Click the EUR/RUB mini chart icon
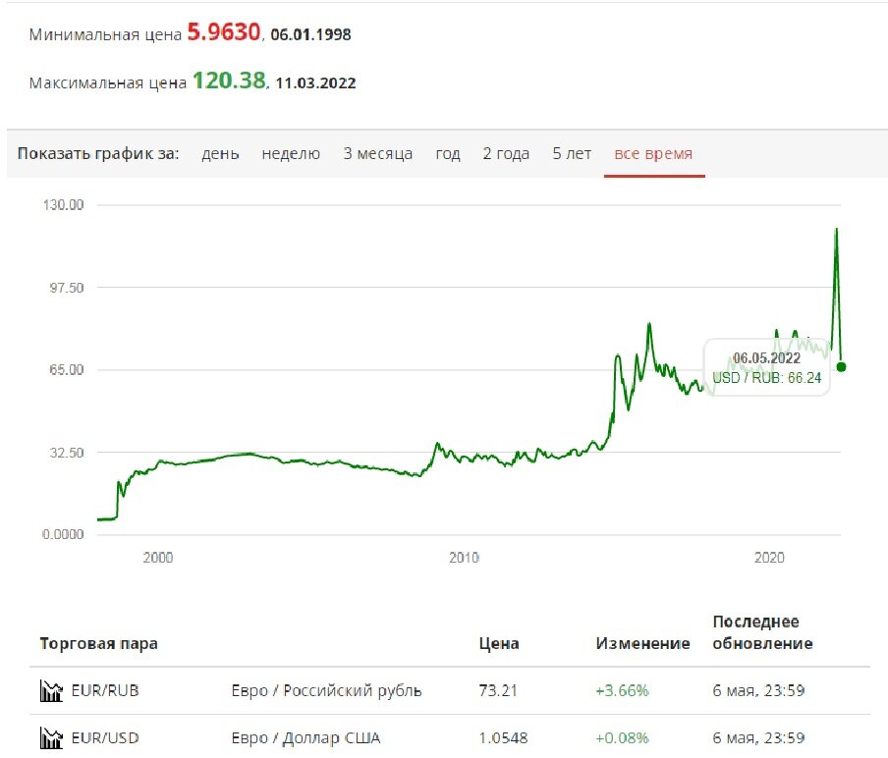The height and width of the screenshot is (758, 888). tap(52, 690)
